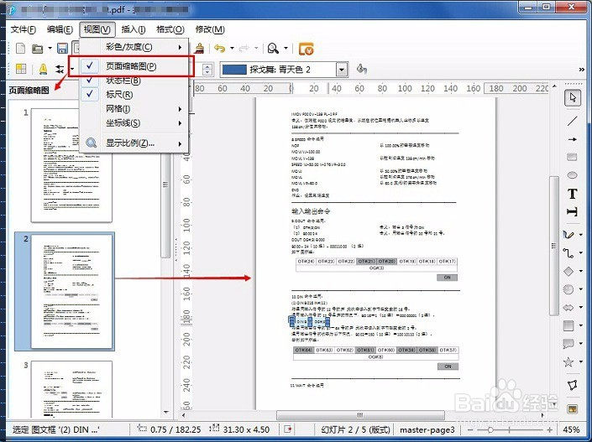Select the Ellipse tool
This screenshot has width=592, height=442.
click(x=573, y=175)
